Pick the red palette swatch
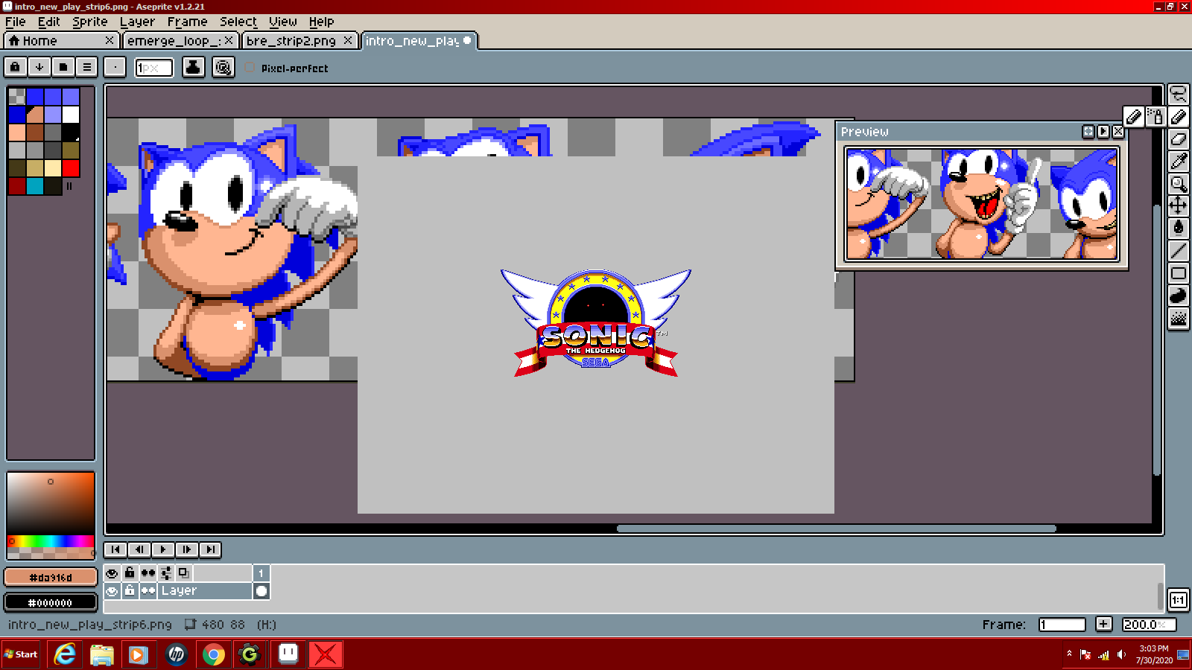1192x670 pixels. tap(71, 168)
